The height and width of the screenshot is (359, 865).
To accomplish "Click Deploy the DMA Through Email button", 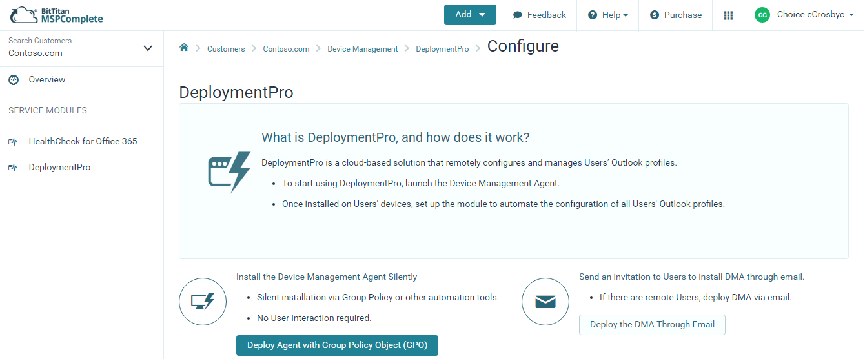I will pyautogui.click(x=652, y=325).
